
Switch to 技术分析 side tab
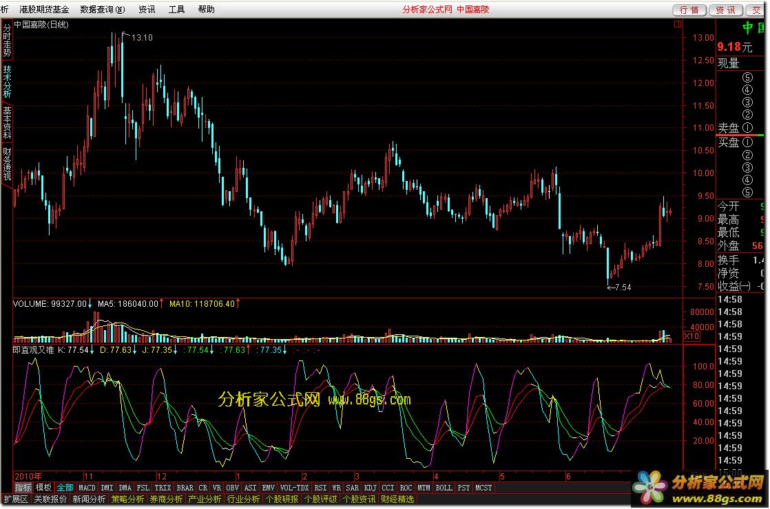click(x=7, y=81)
